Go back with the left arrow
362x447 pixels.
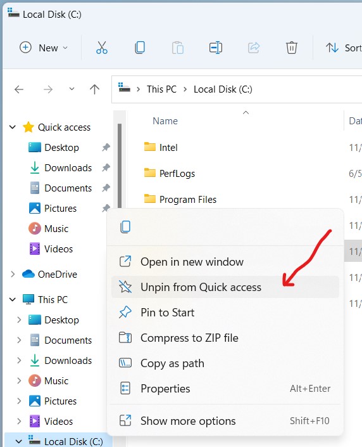click(x=19, y=89)
